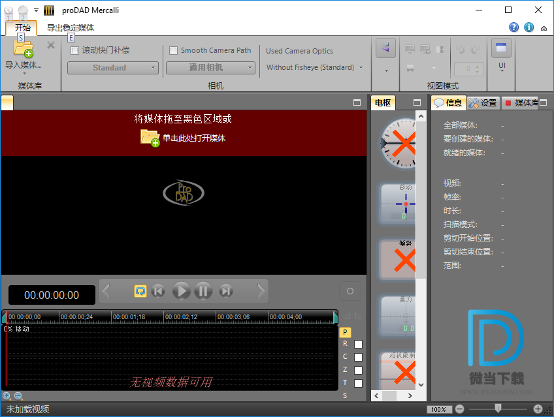The width and height of the screenshot is (554, 417).
Task: Click the 00:00:02;12 mark on the timeline ruler
Action: coord(181,317)
